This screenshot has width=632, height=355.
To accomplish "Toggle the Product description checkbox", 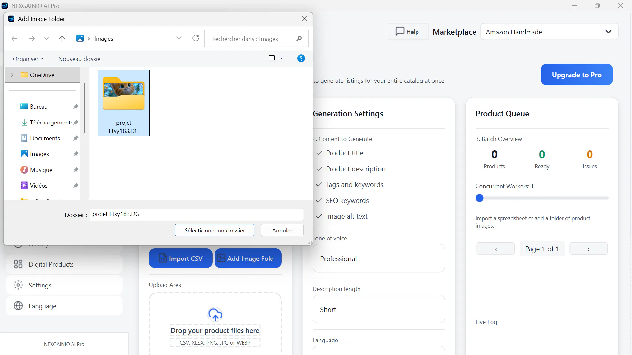I will point(319,169).
